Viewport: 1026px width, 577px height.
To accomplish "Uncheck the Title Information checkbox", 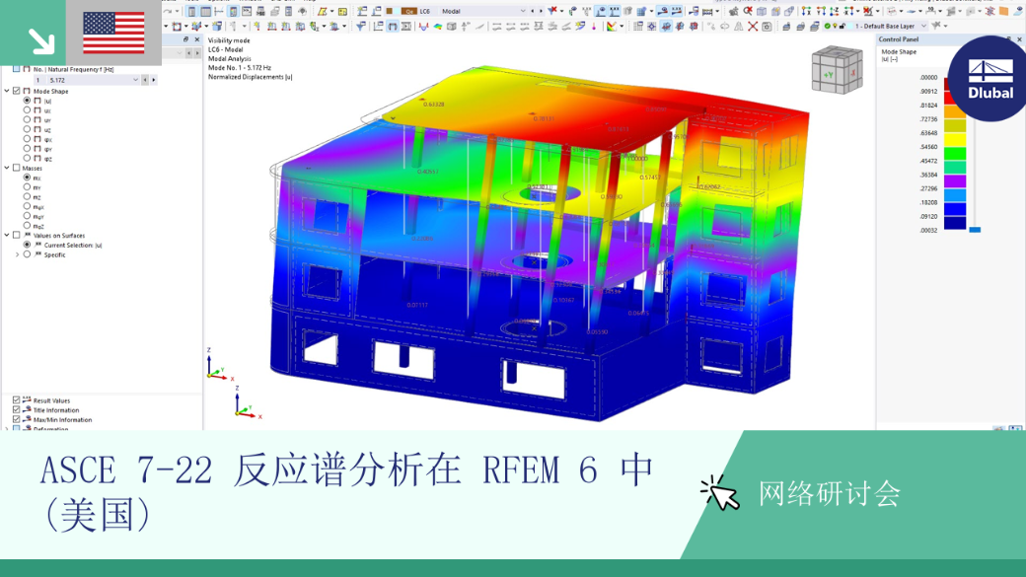I will (17, 409).
